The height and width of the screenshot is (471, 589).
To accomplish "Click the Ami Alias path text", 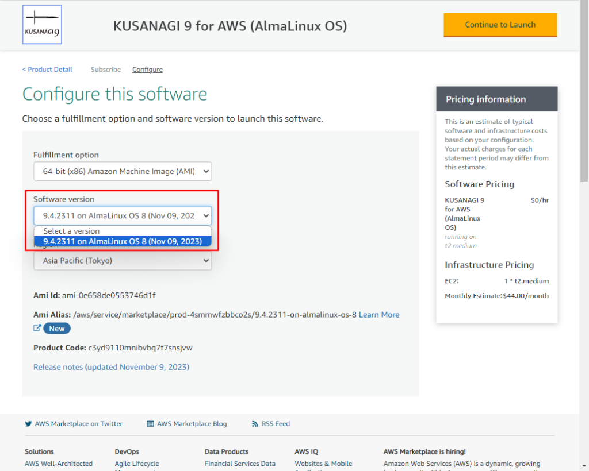I will (x=215, y=315).
